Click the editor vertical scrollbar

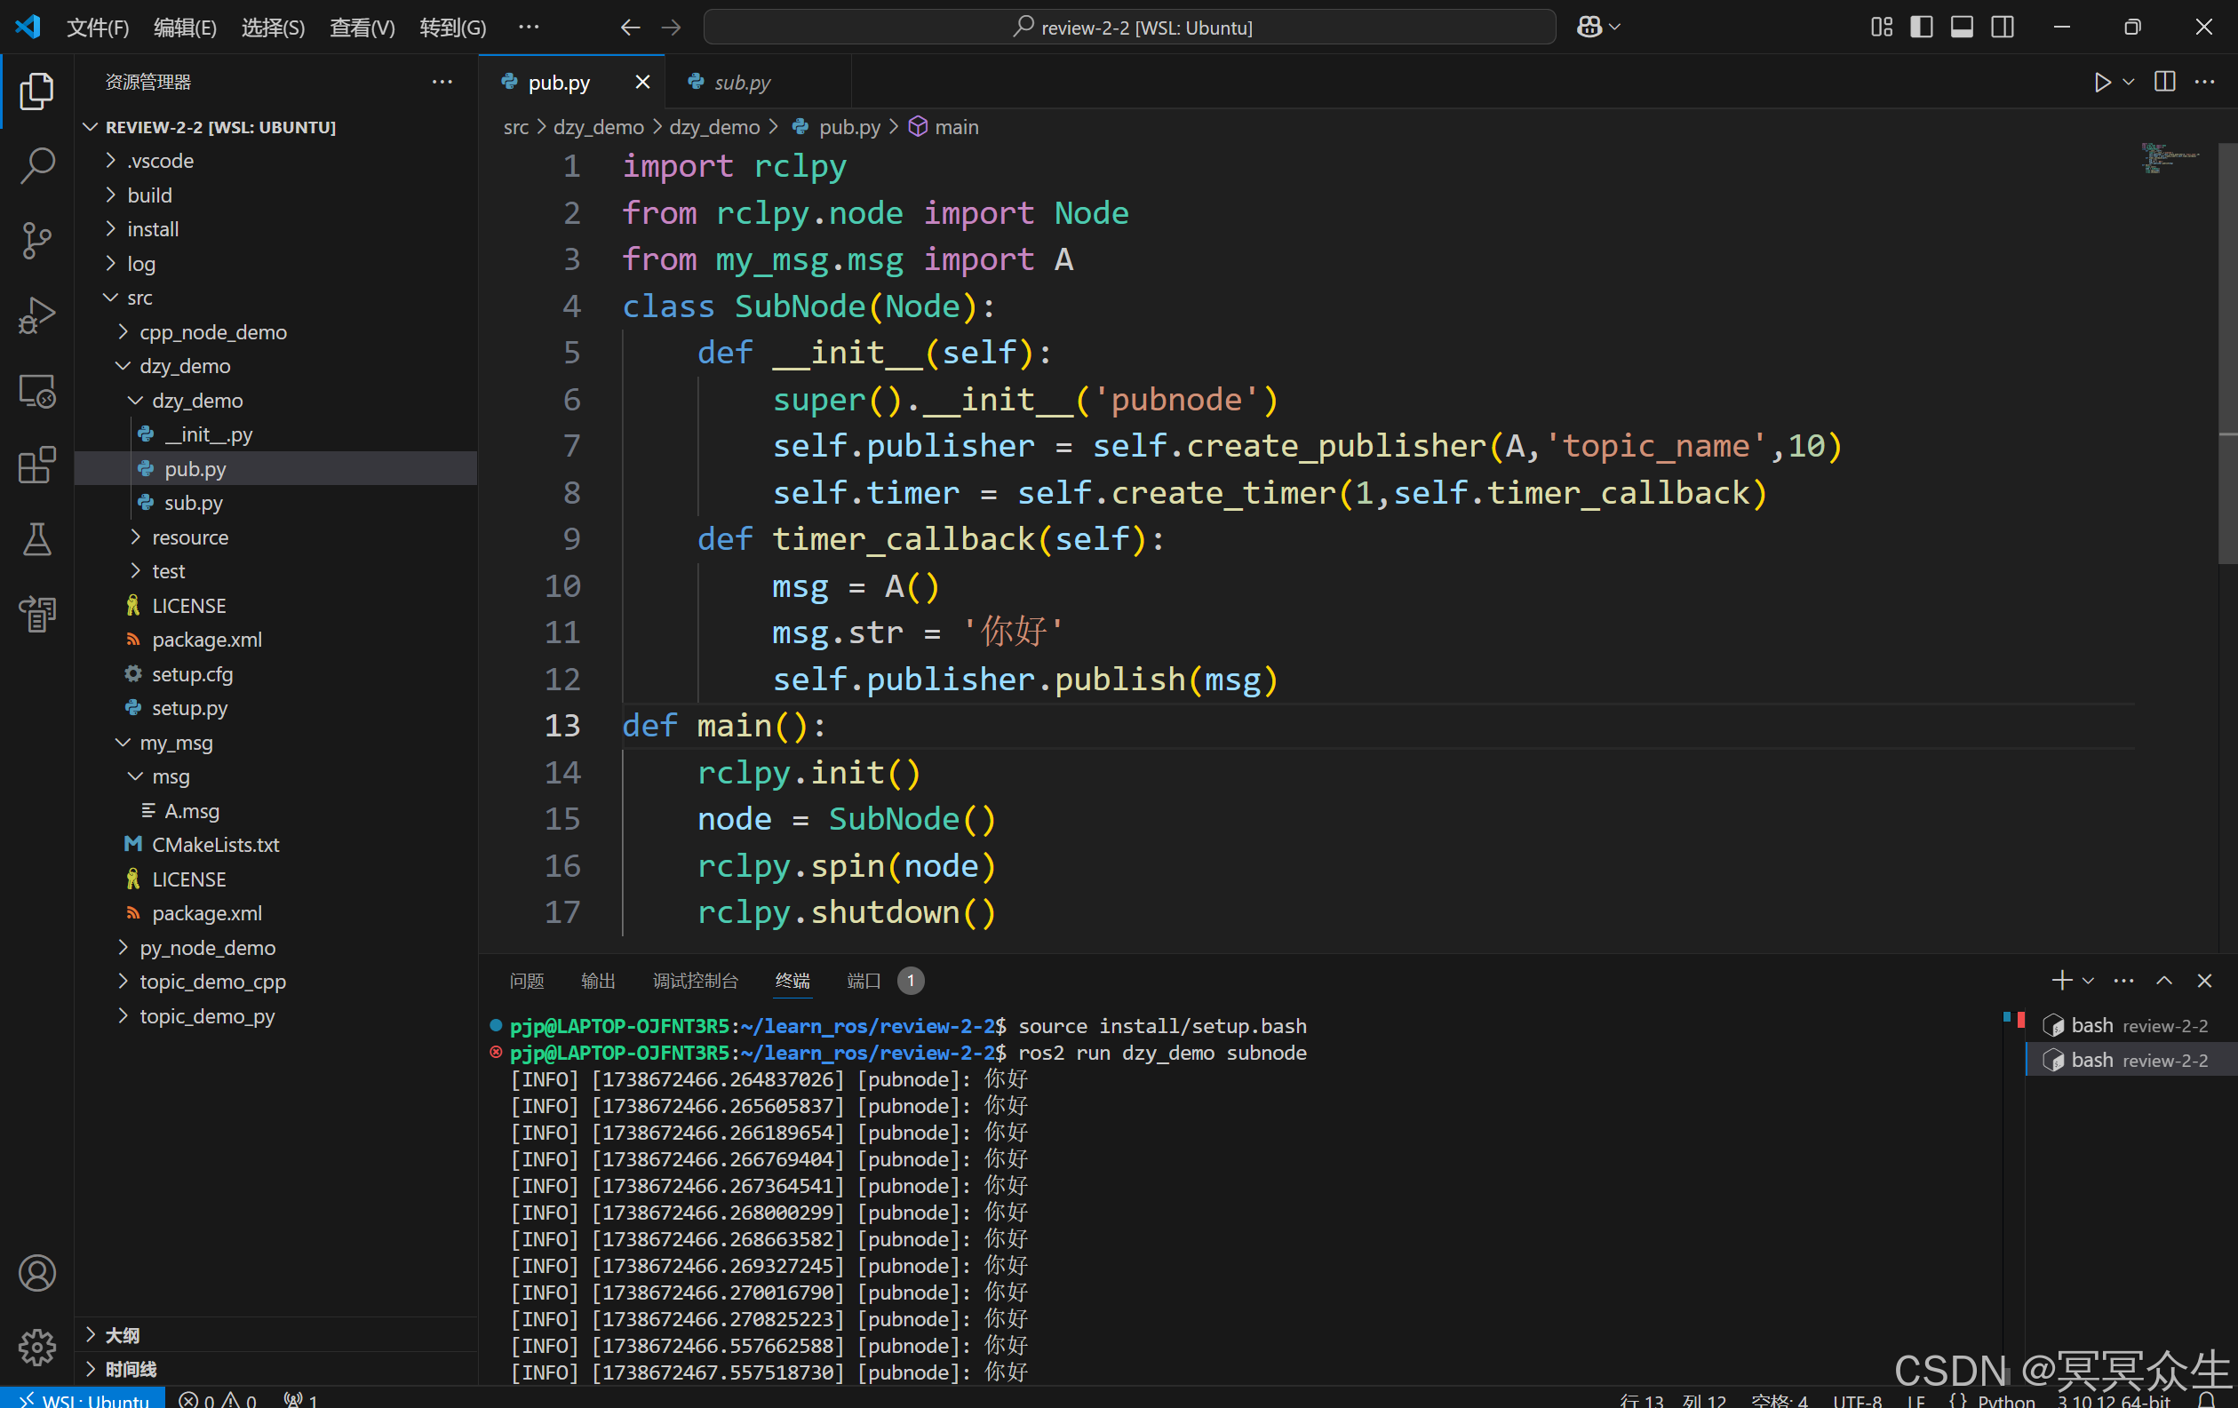[2226, 354]
